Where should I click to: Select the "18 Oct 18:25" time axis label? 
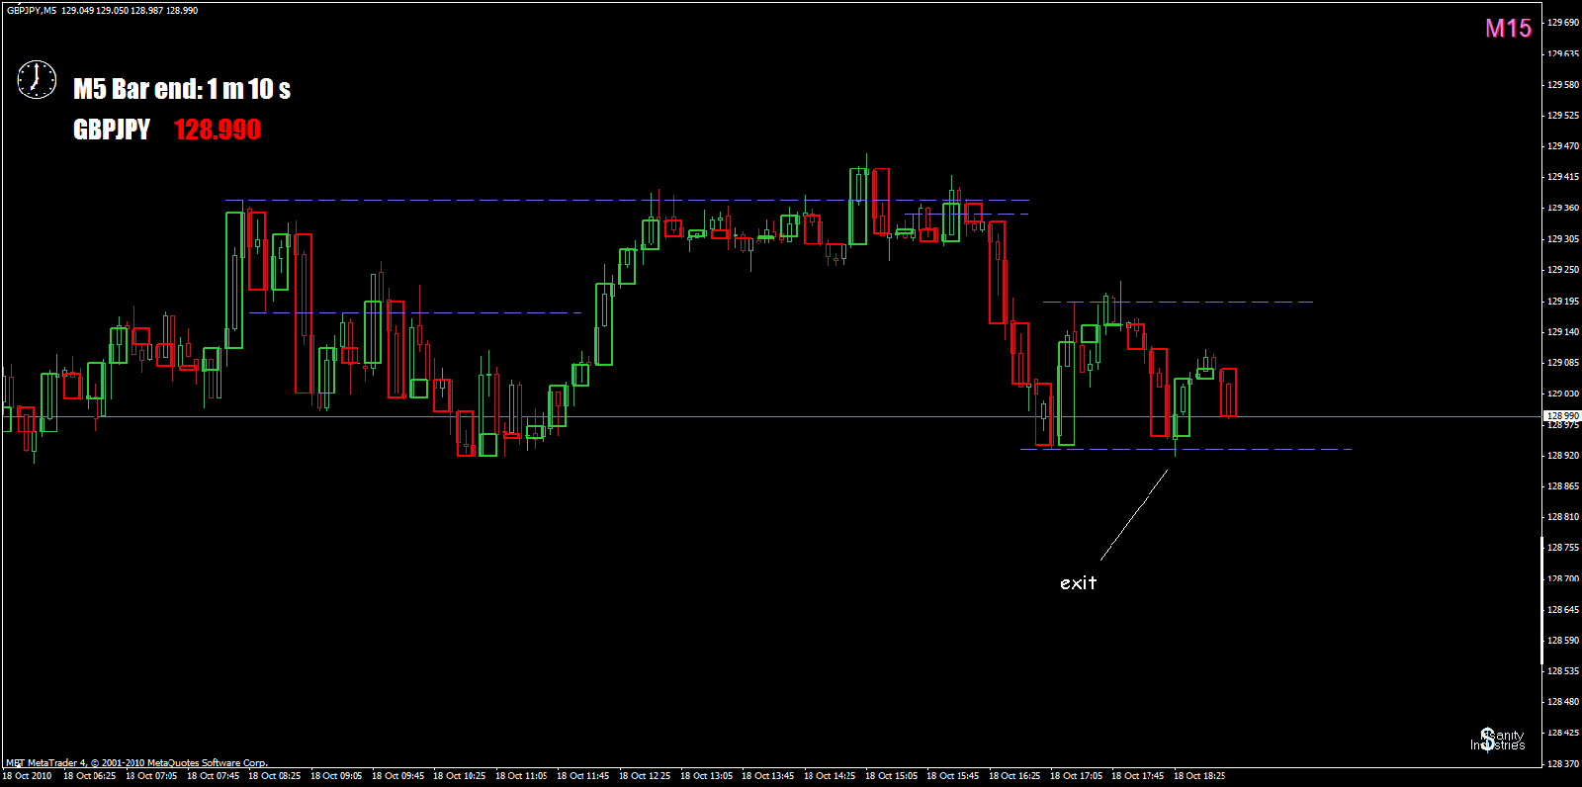[x=1199, y=776]
